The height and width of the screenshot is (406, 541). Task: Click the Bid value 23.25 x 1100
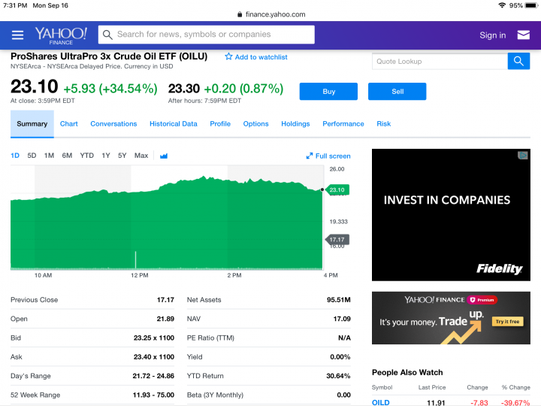(154, 338)
